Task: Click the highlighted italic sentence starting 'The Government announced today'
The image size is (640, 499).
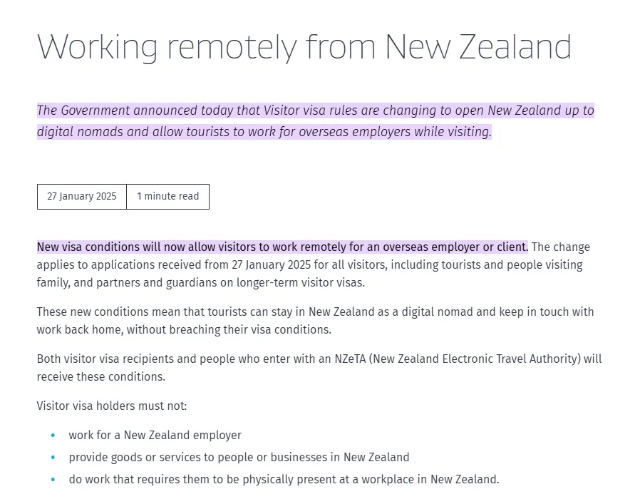Action: click(316, 121)
